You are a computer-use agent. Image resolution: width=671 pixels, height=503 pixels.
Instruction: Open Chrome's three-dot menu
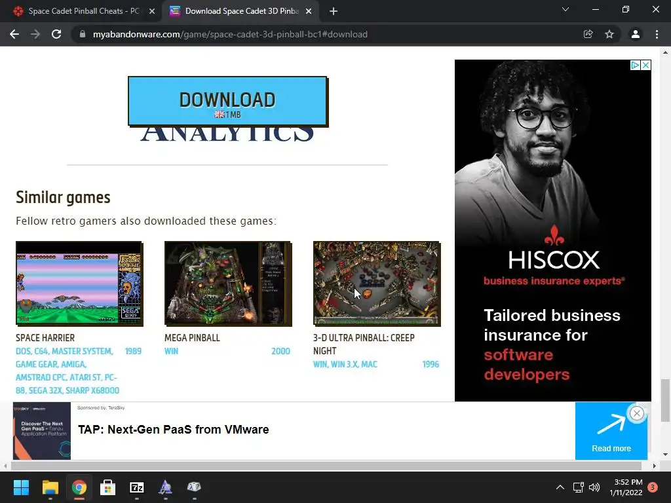tap(657, 34)
